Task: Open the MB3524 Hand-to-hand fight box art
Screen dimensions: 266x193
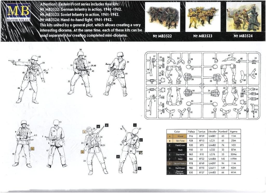Action: coord(243,17)
